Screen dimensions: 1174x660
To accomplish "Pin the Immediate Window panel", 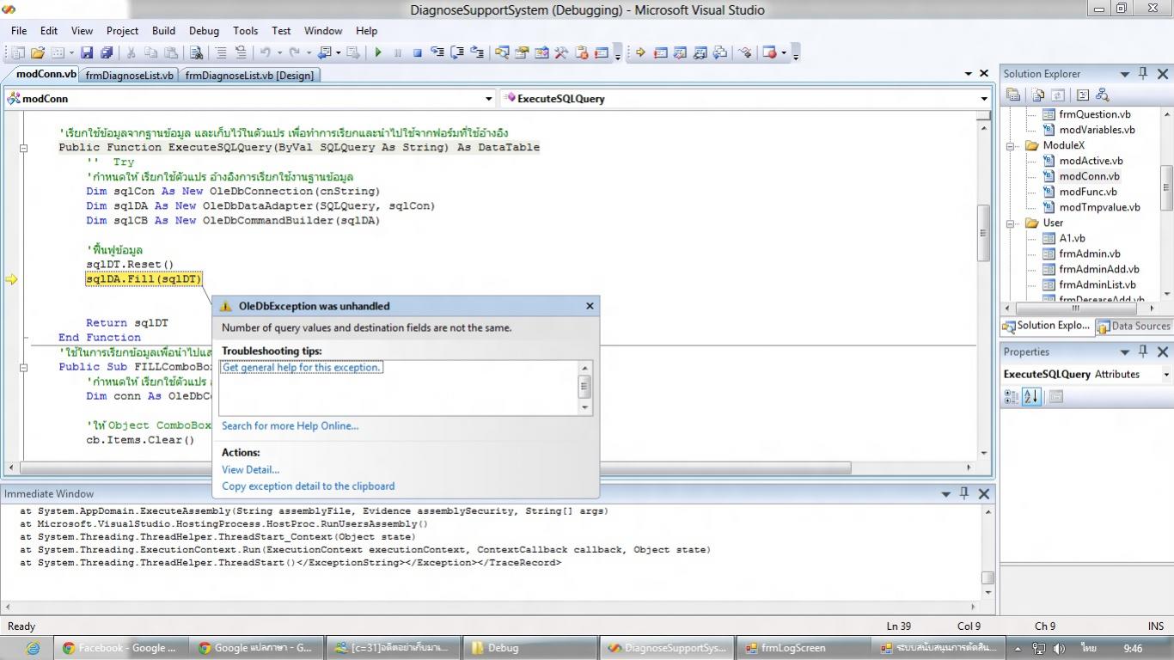I will coord(964,493).
